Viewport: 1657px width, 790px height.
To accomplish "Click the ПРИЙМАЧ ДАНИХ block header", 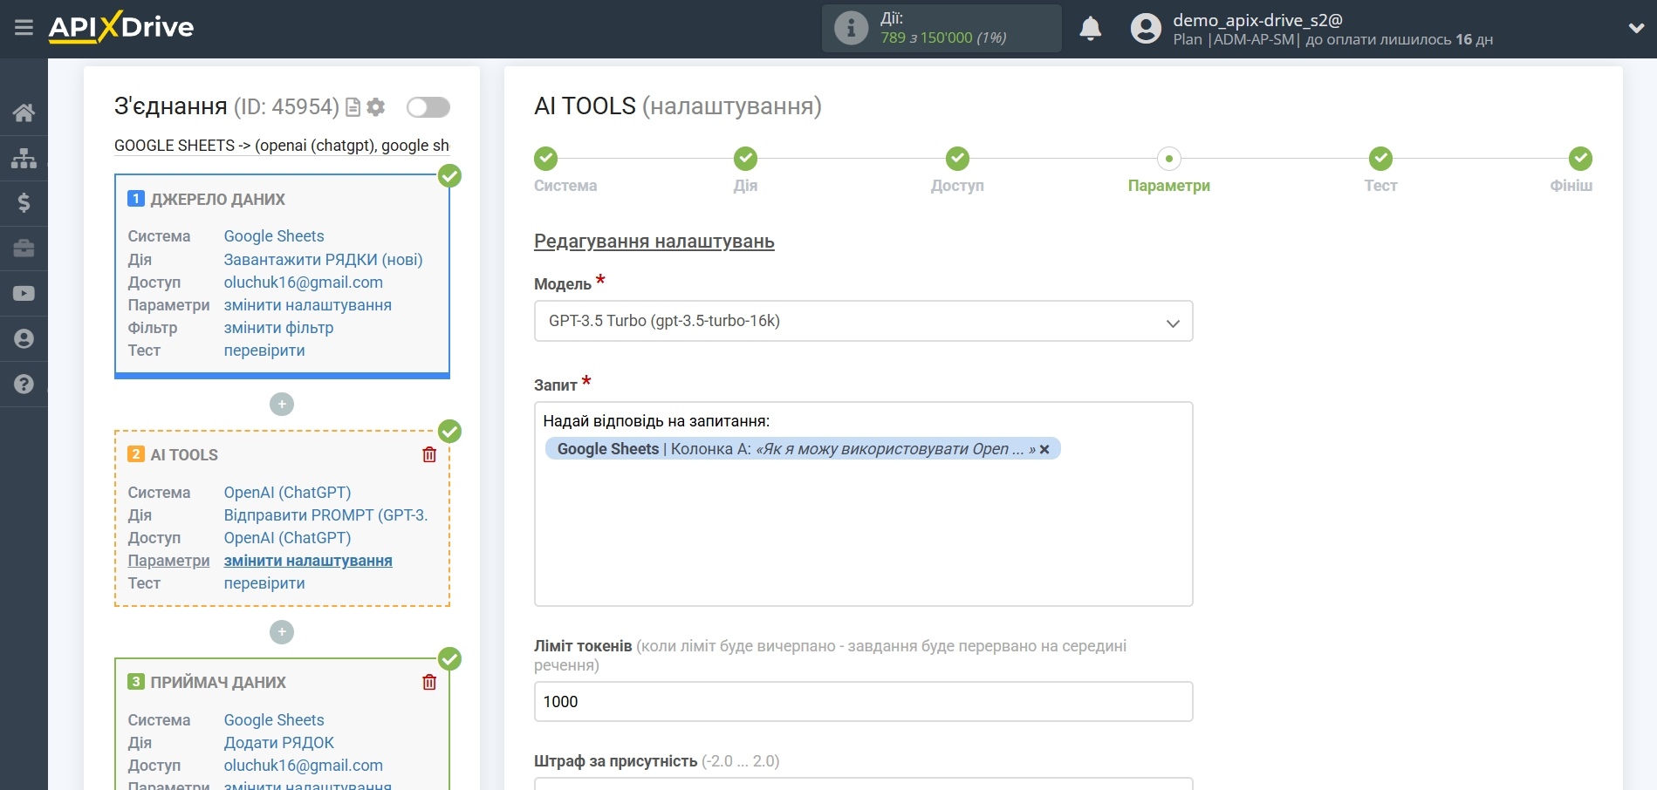I will 218,683.
